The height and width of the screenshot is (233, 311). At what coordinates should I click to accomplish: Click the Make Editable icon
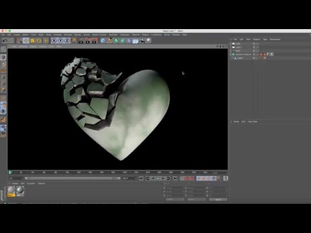point(3,49)
